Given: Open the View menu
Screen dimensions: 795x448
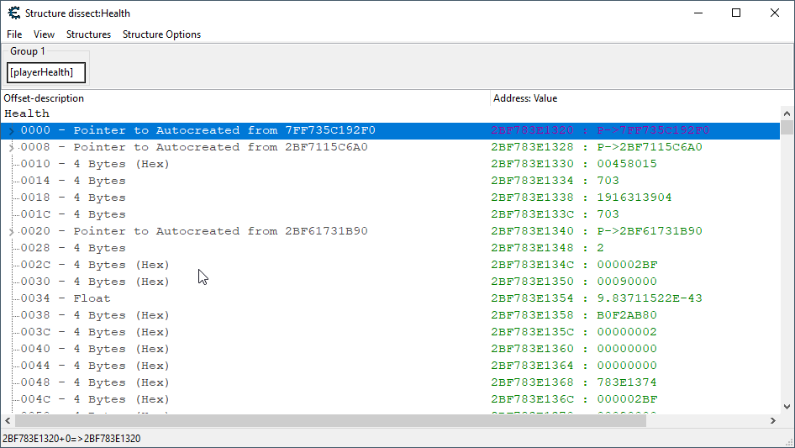Looking at the screenshot, I should pos(44,34).
